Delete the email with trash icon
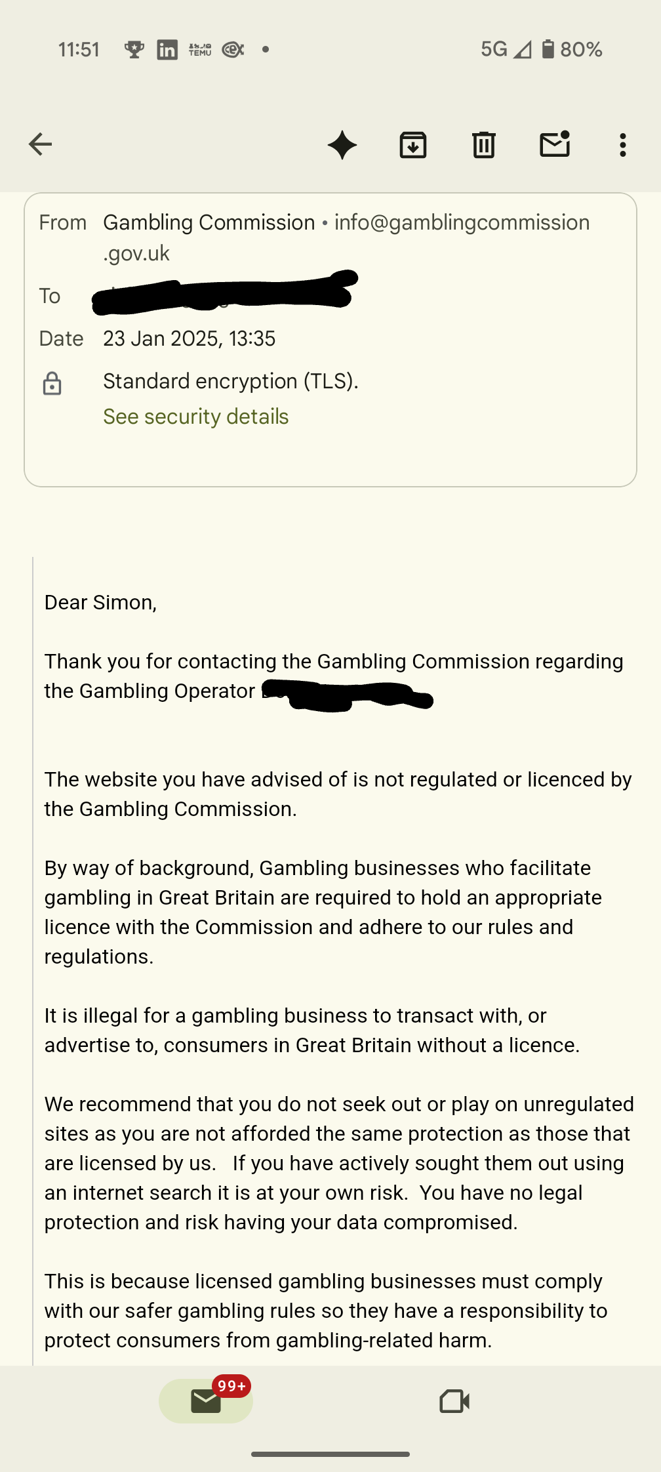The width and height of the screenshot is (661, 1472). [484, 145]
